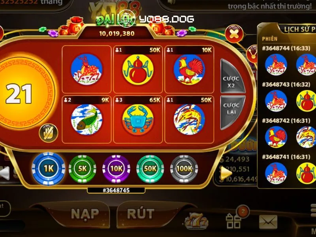
Task: Select the blue crab tile
Action: tap(138, 119)
